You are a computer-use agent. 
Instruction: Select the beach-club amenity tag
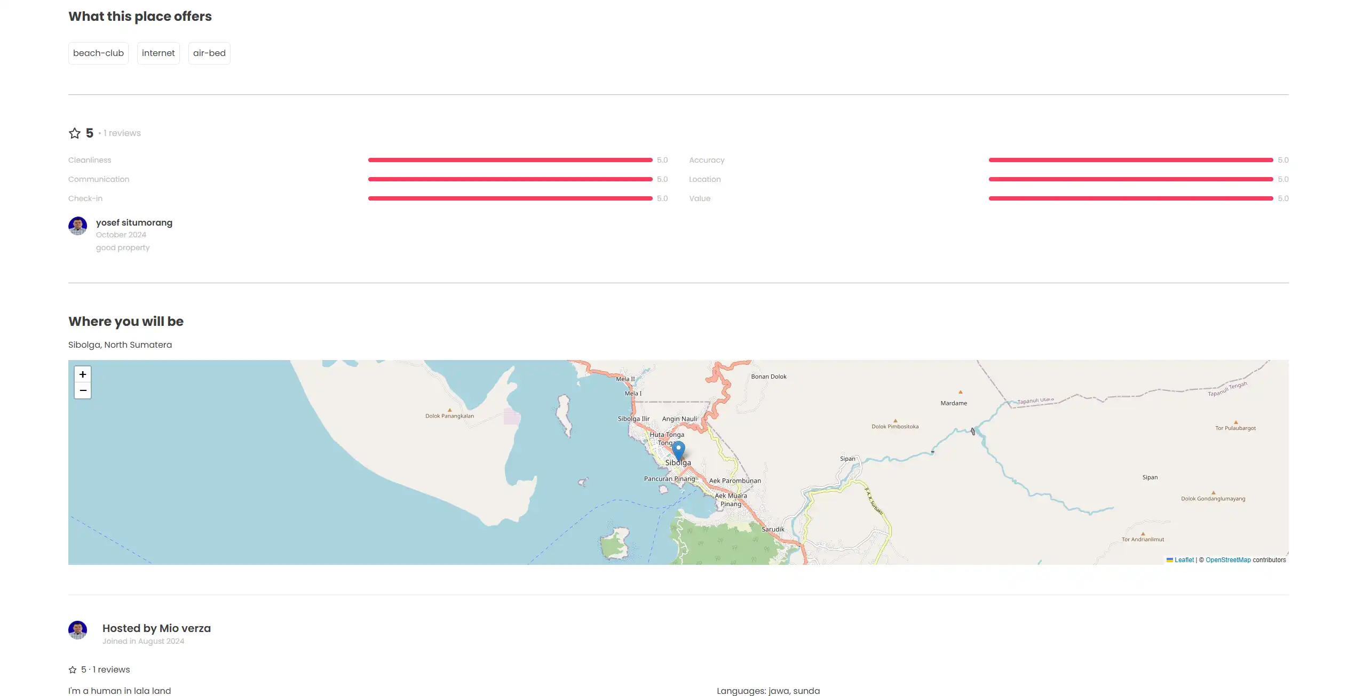98,53
